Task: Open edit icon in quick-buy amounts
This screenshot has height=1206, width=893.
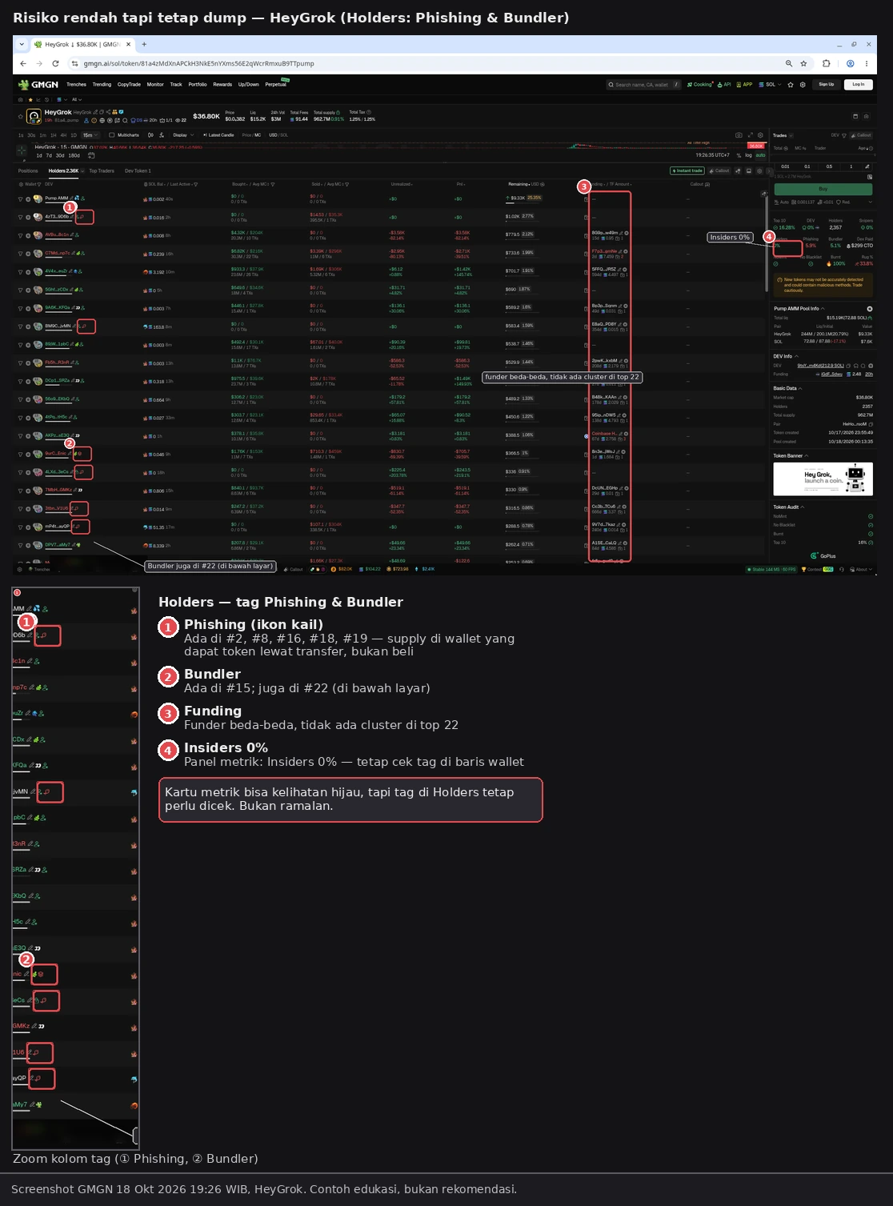Action: [867, 166]
